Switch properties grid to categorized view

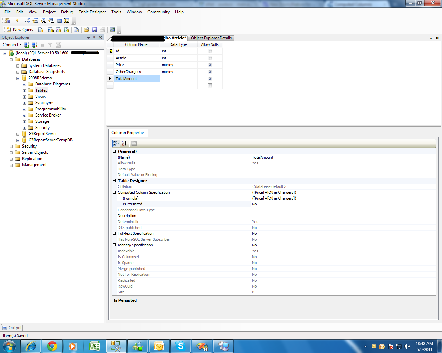click(x=116, y=143)
